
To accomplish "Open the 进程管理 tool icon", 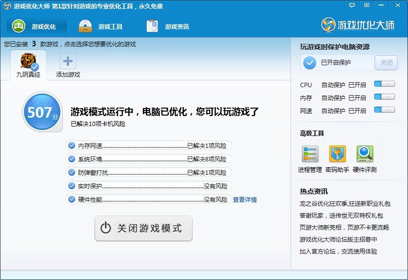I will pos(310,154).
